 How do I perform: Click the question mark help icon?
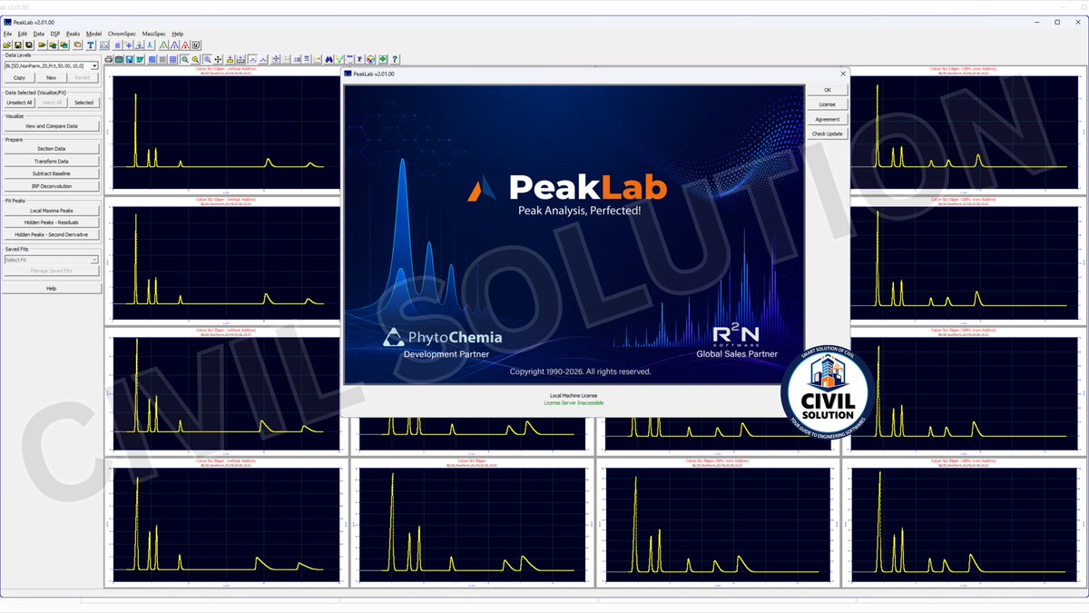pos(395,60)
